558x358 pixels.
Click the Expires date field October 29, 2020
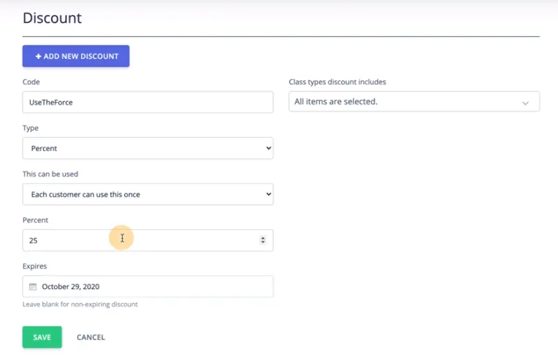tap(153, 287)
